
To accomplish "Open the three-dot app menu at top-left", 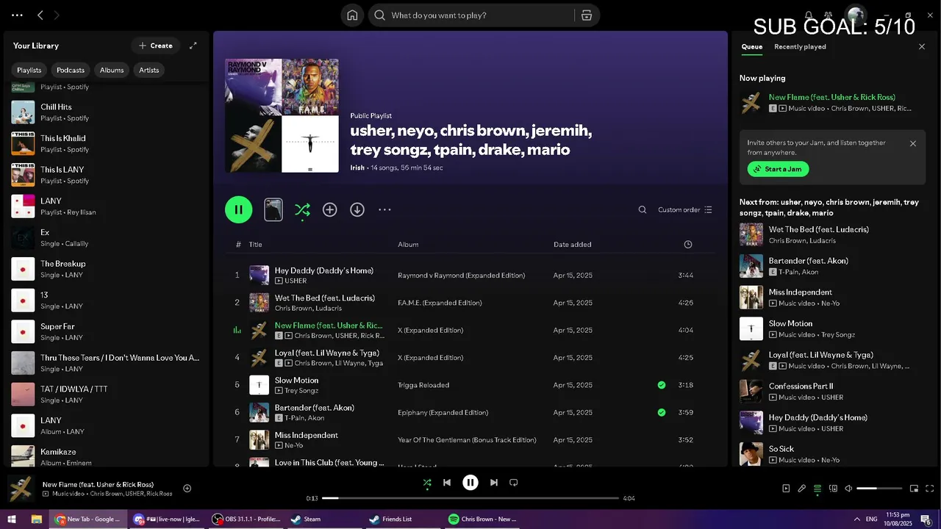I will coord(17,15).
